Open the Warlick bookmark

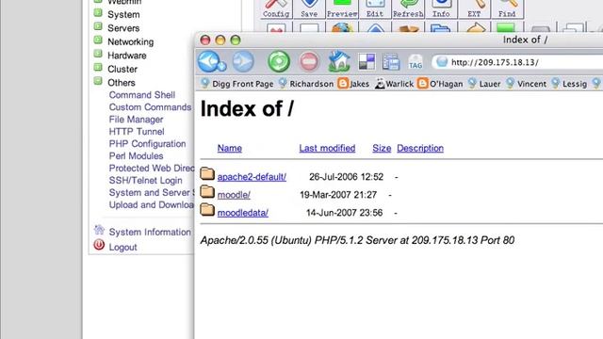click(x=394, y=84)
